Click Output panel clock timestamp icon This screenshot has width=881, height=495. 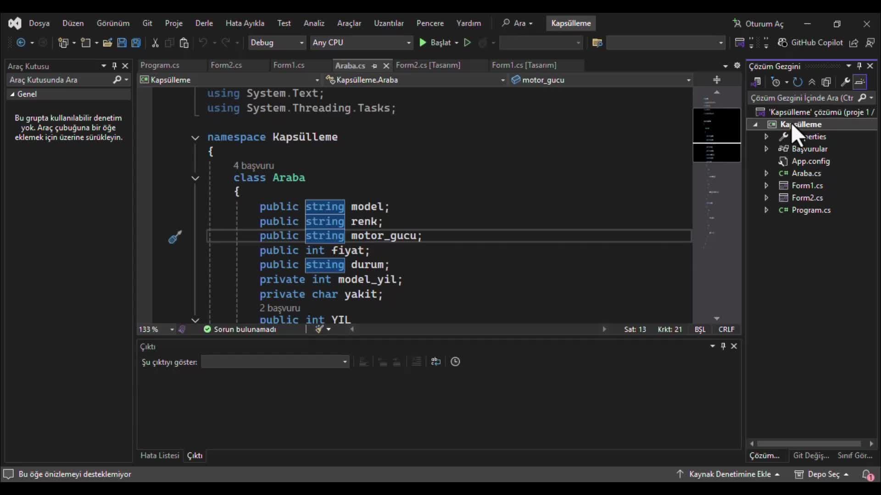tap(455, 362)
